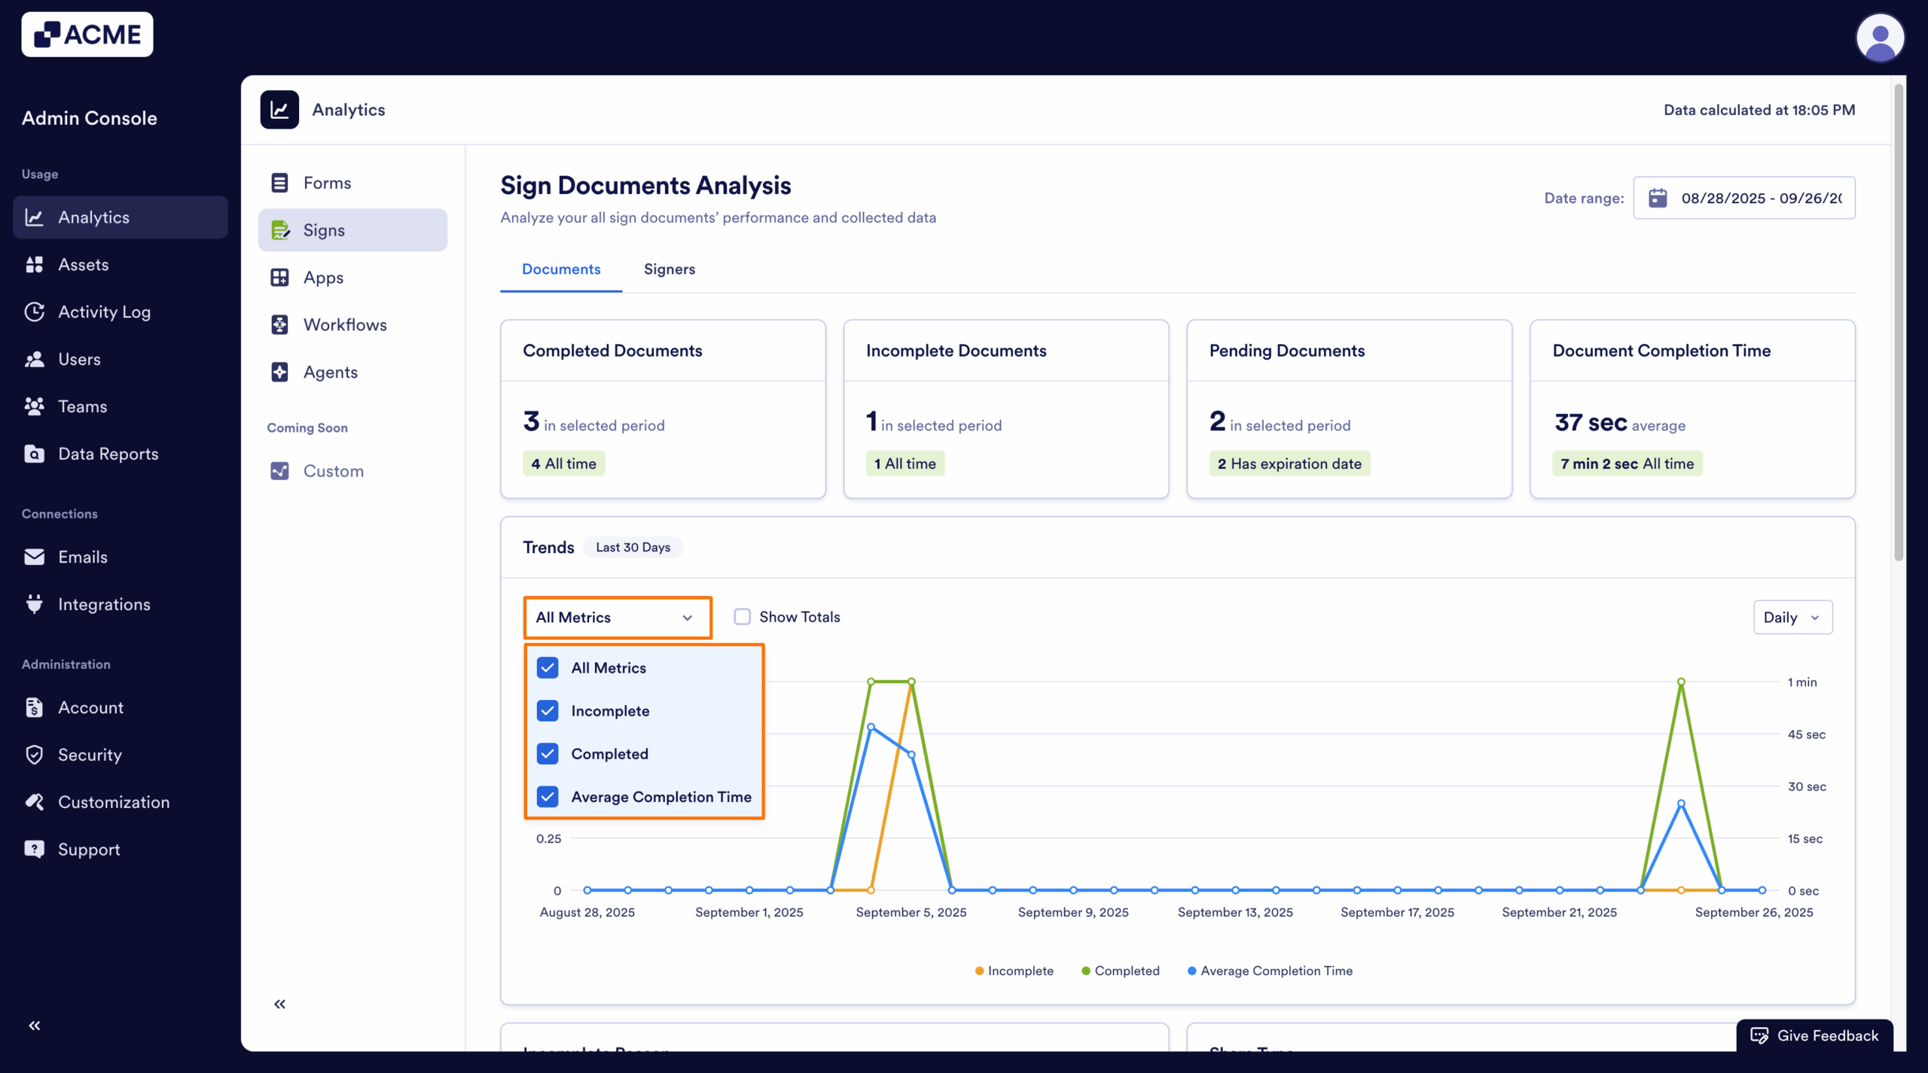
Task: Select the Documents tab
Action: coord(560,269)
